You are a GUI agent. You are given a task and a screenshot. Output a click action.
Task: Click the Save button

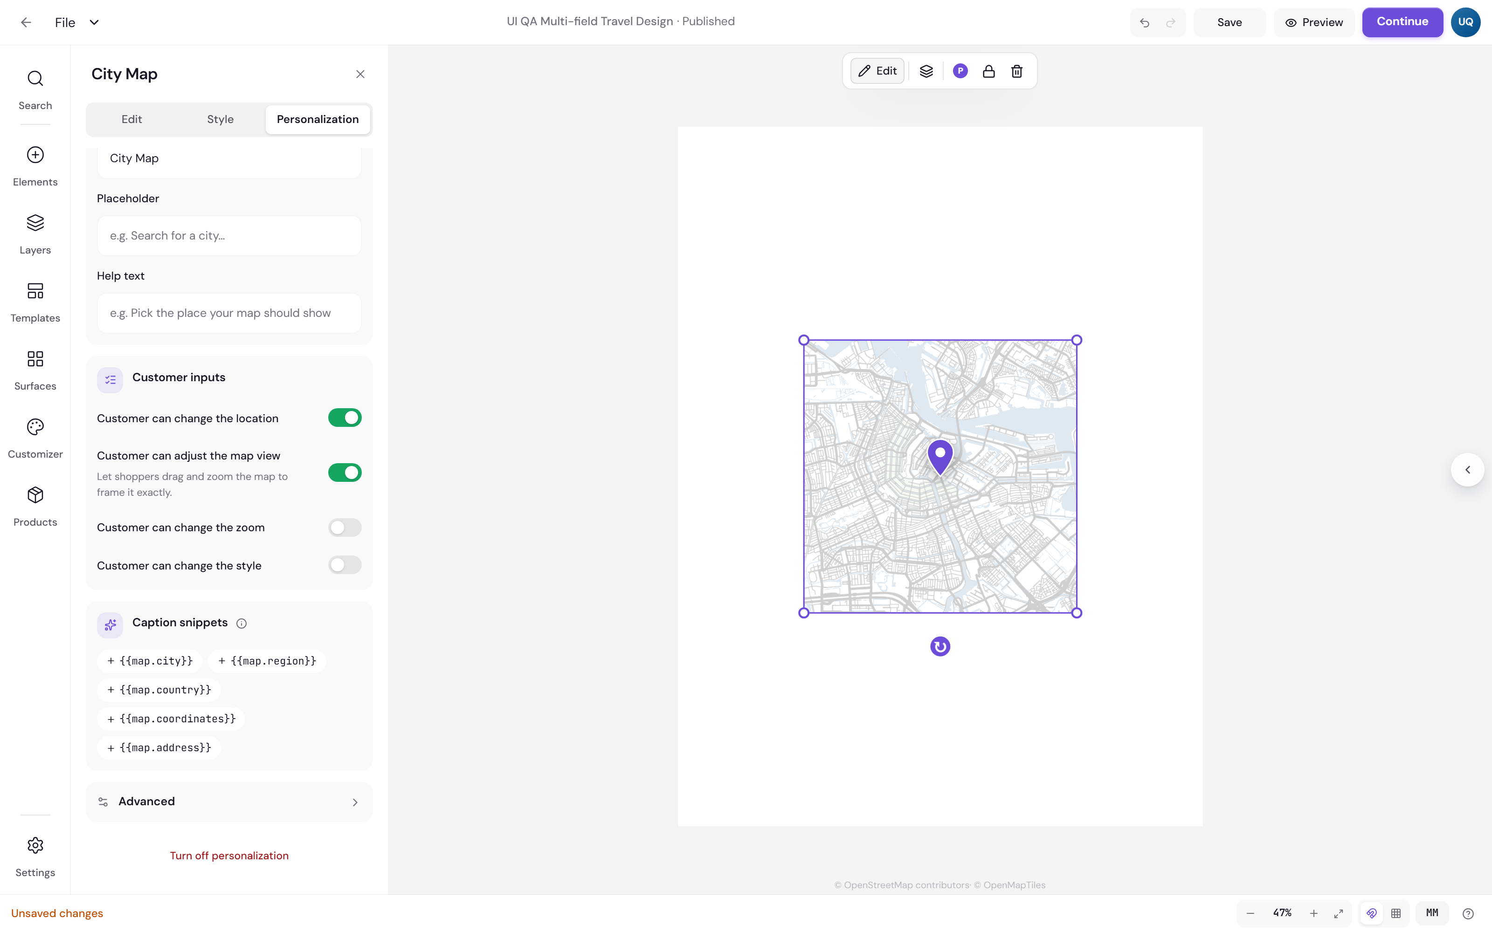1230,23
